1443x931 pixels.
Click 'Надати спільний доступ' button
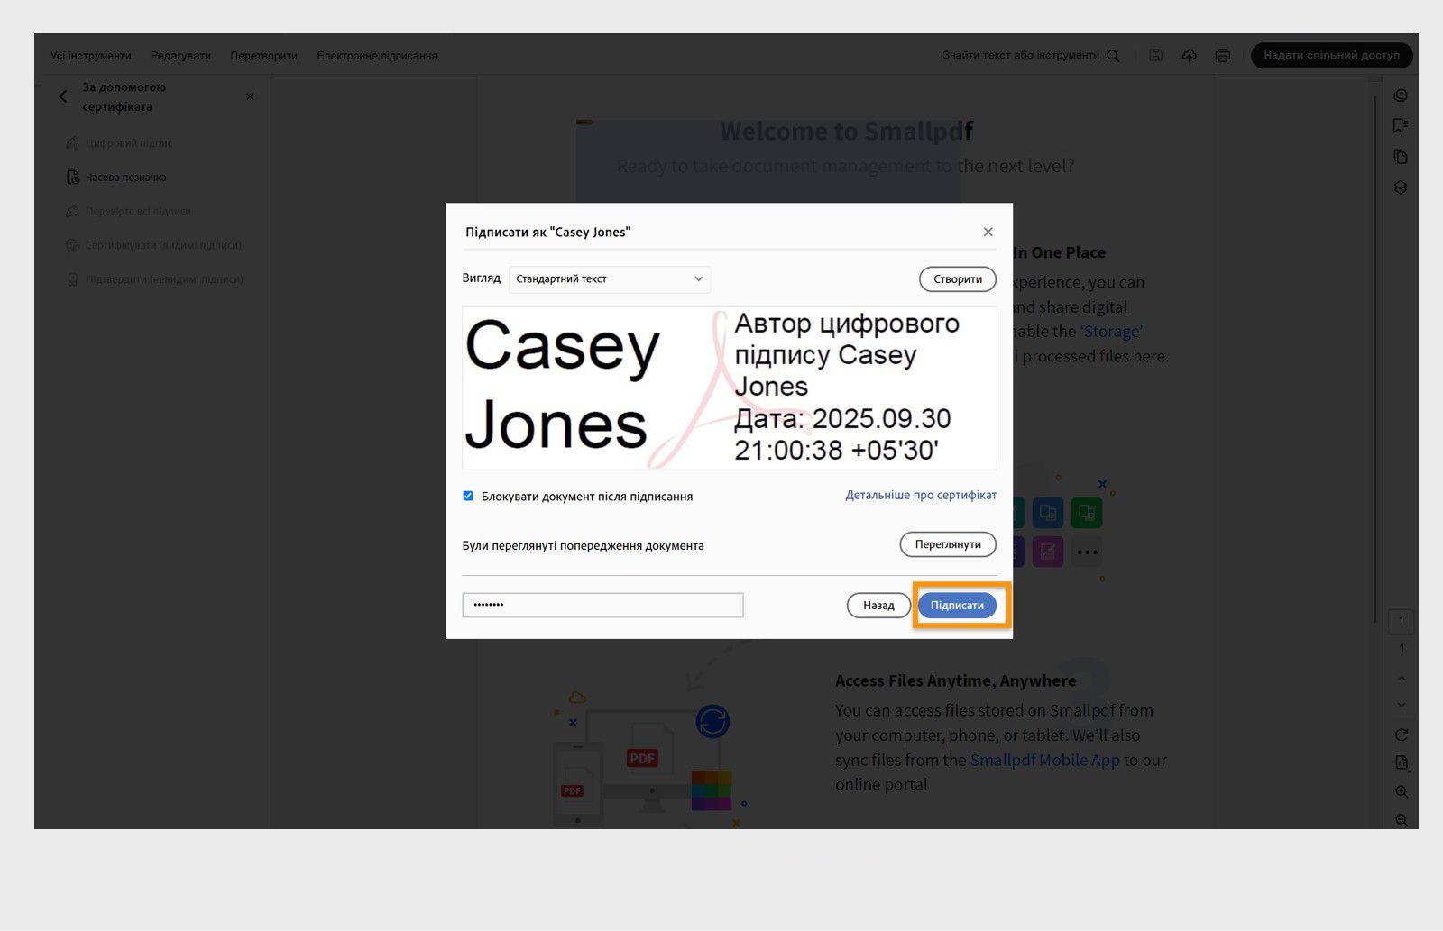click(1332, 56)
